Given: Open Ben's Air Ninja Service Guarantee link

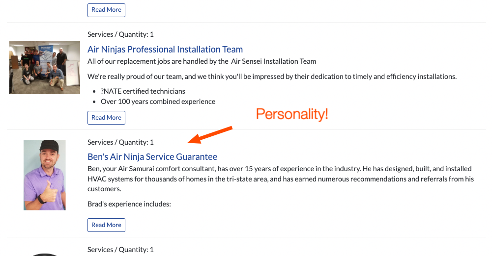Looking at the screenshot, I should (152, 157).
